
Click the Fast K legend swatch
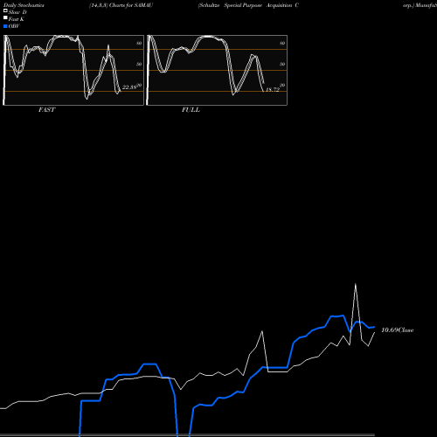click(x=5, y=17)
